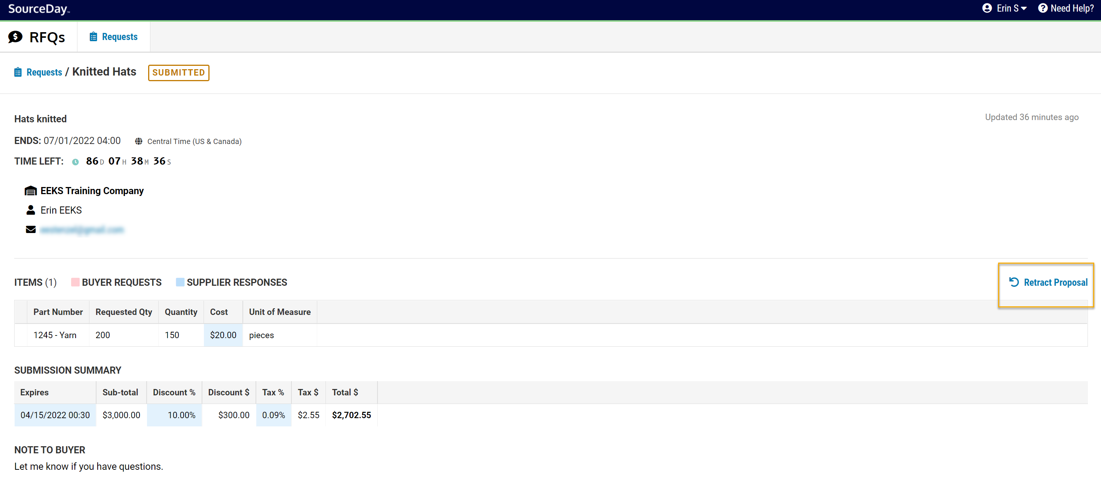Click the RFQs dollar speech bubble icon
This screenshot has width=1101, height=481.
point(15,37)
